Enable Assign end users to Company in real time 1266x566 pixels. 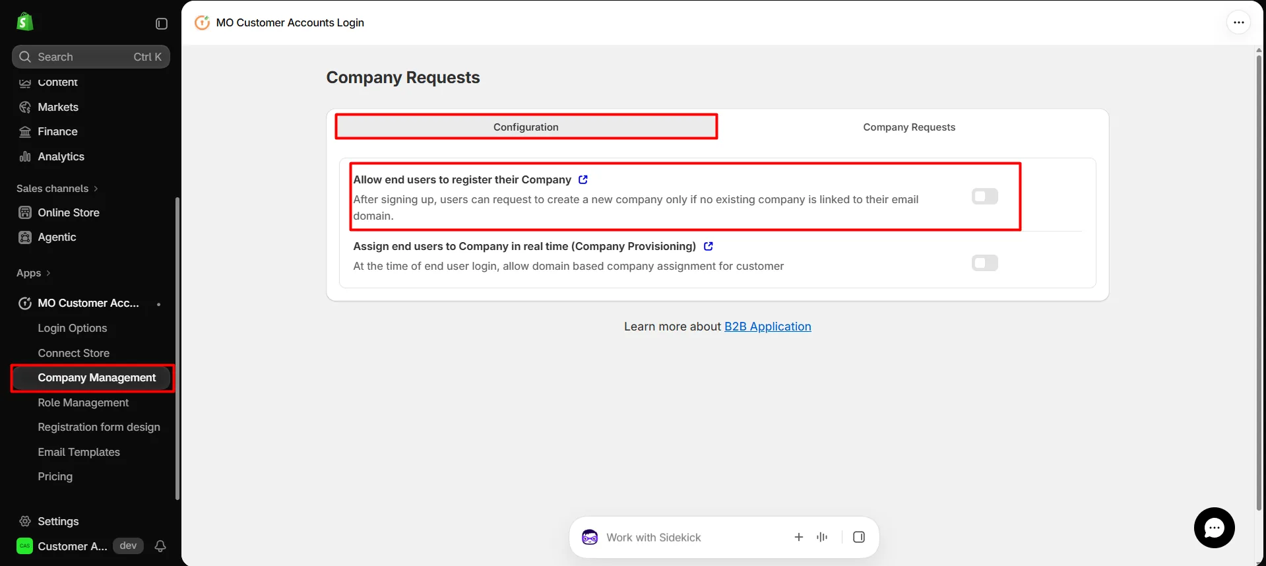click(x=985, y=263)
